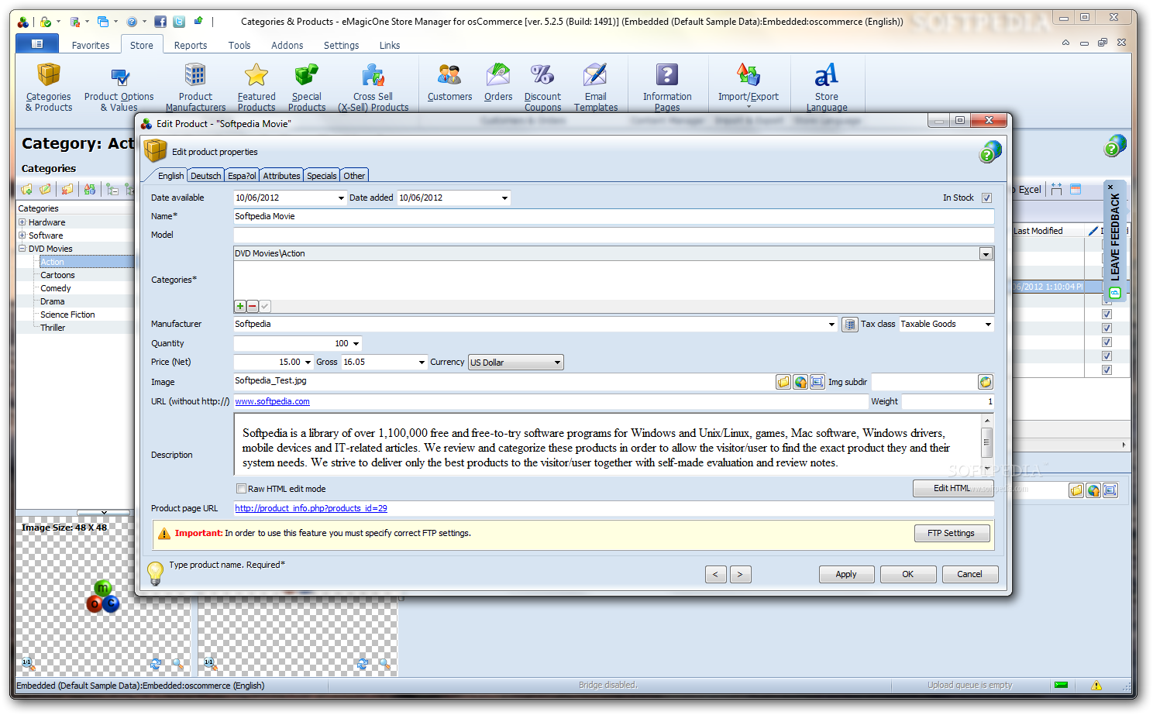Open the Import/Export ribbon button
1153x715 pixels.
(x=749, y=85)
